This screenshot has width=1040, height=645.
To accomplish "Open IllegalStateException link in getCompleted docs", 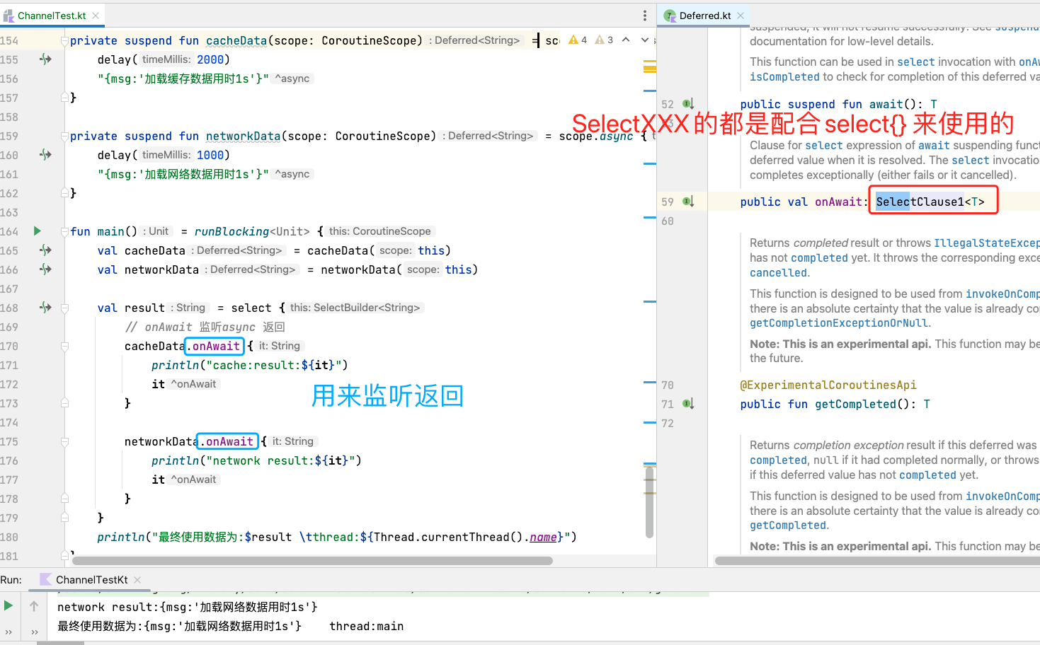I will (986, 243).
